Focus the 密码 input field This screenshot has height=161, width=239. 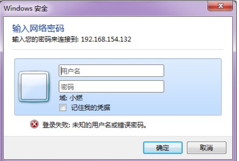[111, 86]
